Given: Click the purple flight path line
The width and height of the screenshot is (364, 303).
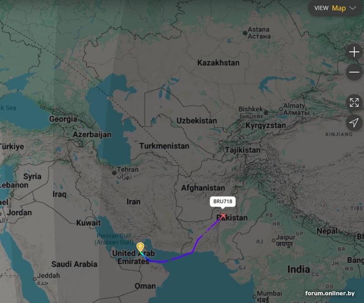Looking at the screenshot, I should point(179,257).
